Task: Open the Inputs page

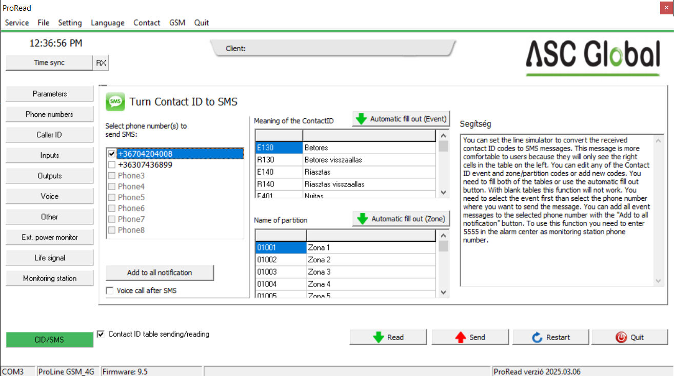Action: pyautogui.click(x=50, y=155)
